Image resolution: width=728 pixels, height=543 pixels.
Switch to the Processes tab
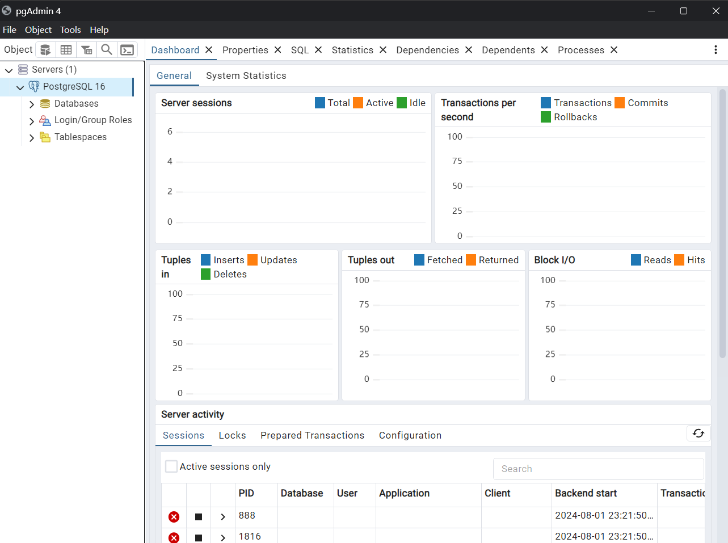[580, 50]
